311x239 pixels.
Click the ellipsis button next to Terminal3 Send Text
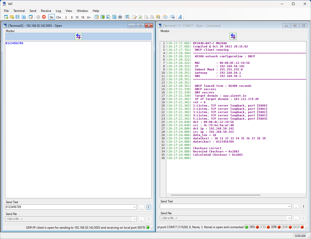pos(141,207)
